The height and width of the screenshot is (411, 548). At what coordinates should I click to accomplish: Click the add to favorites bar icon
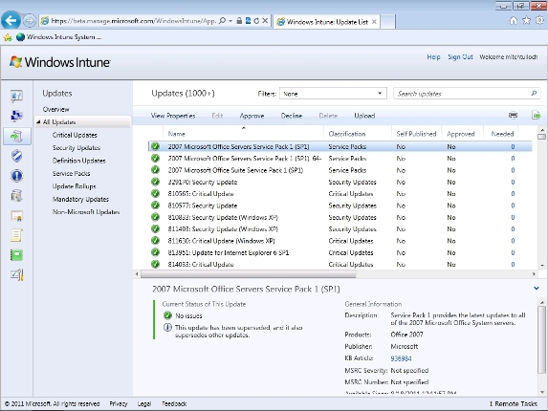point(8,37)
